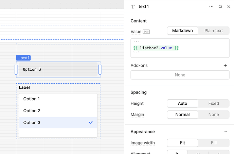Switch Value mode to Plain text
Screen dimensions: 234x154
click(x=214, y=31)
